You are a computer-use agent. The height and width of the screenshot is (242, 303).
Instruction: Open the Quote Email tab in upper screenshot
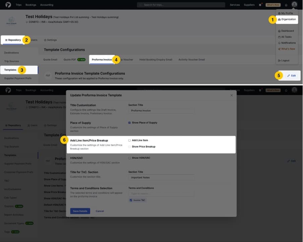(50, 60)
